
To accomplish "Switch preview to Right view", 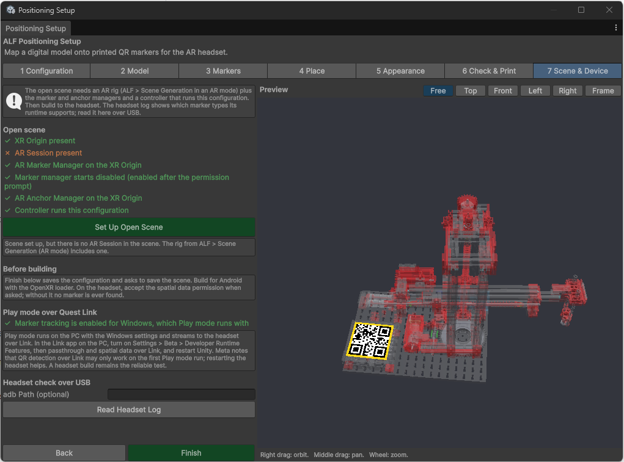I will point(568,90).
